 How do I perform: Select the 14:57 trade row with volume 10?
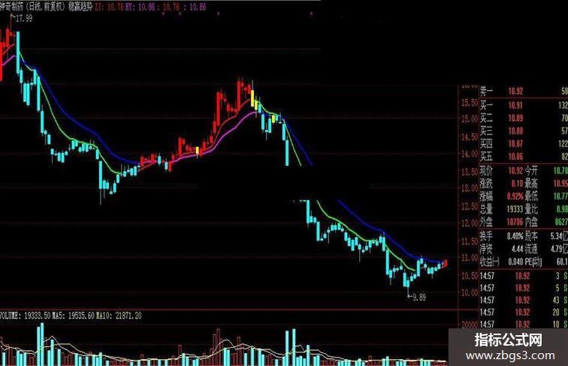coord(524,324)
